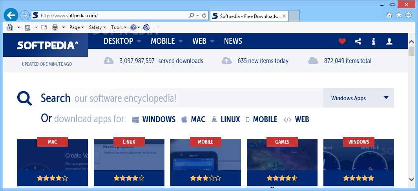Open the Safety menu
This screenshot has width=418, height=191.
(98, 27)
